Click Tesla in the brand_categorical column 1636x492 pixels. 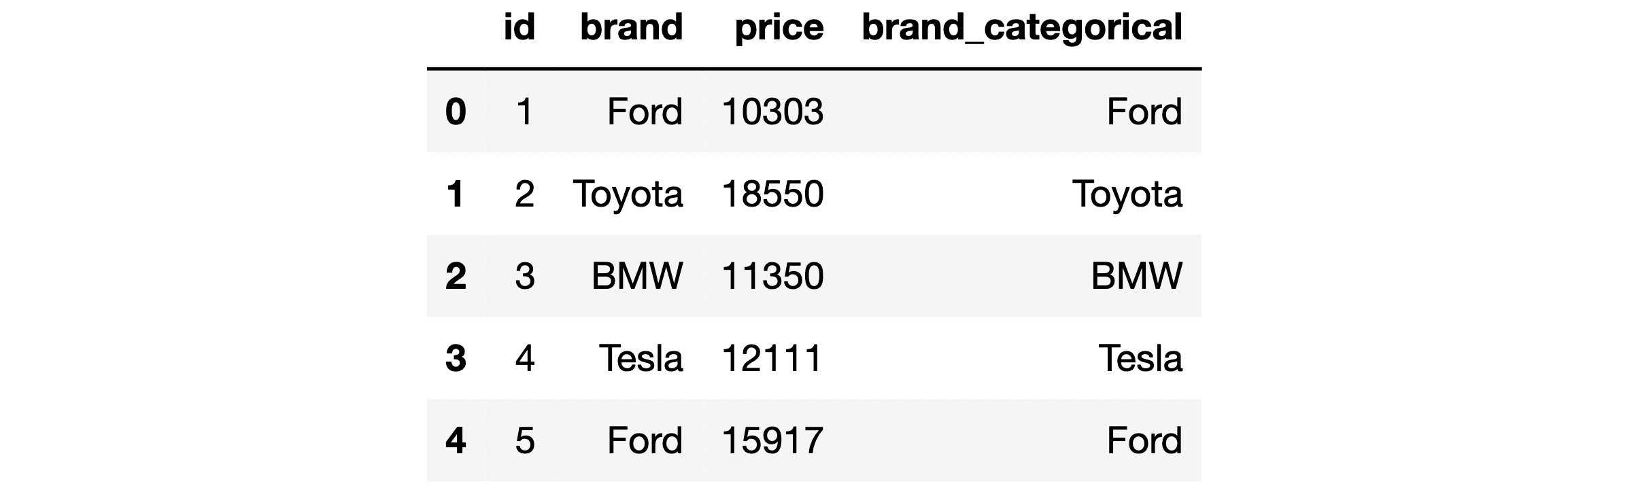coord(1140,359)
